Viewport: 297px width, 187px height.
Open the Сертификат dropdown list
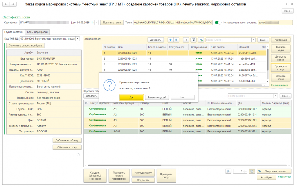(96, 22)
